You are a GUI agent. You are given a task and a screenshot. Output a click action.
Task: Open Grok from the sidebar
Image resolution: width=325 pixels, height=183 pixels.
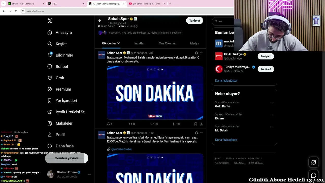56,78
